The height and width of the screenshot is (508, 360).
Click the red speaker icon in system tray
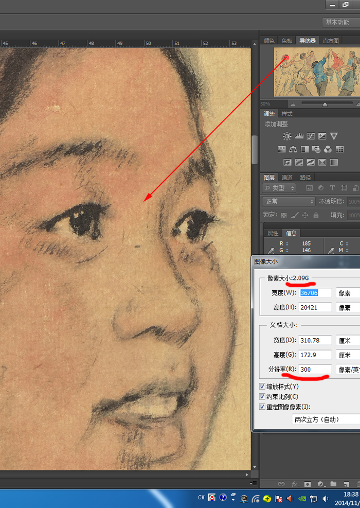coord(290,499)
